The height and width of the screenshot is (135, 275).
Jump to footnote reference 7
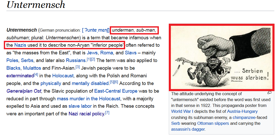pos(107,113)
